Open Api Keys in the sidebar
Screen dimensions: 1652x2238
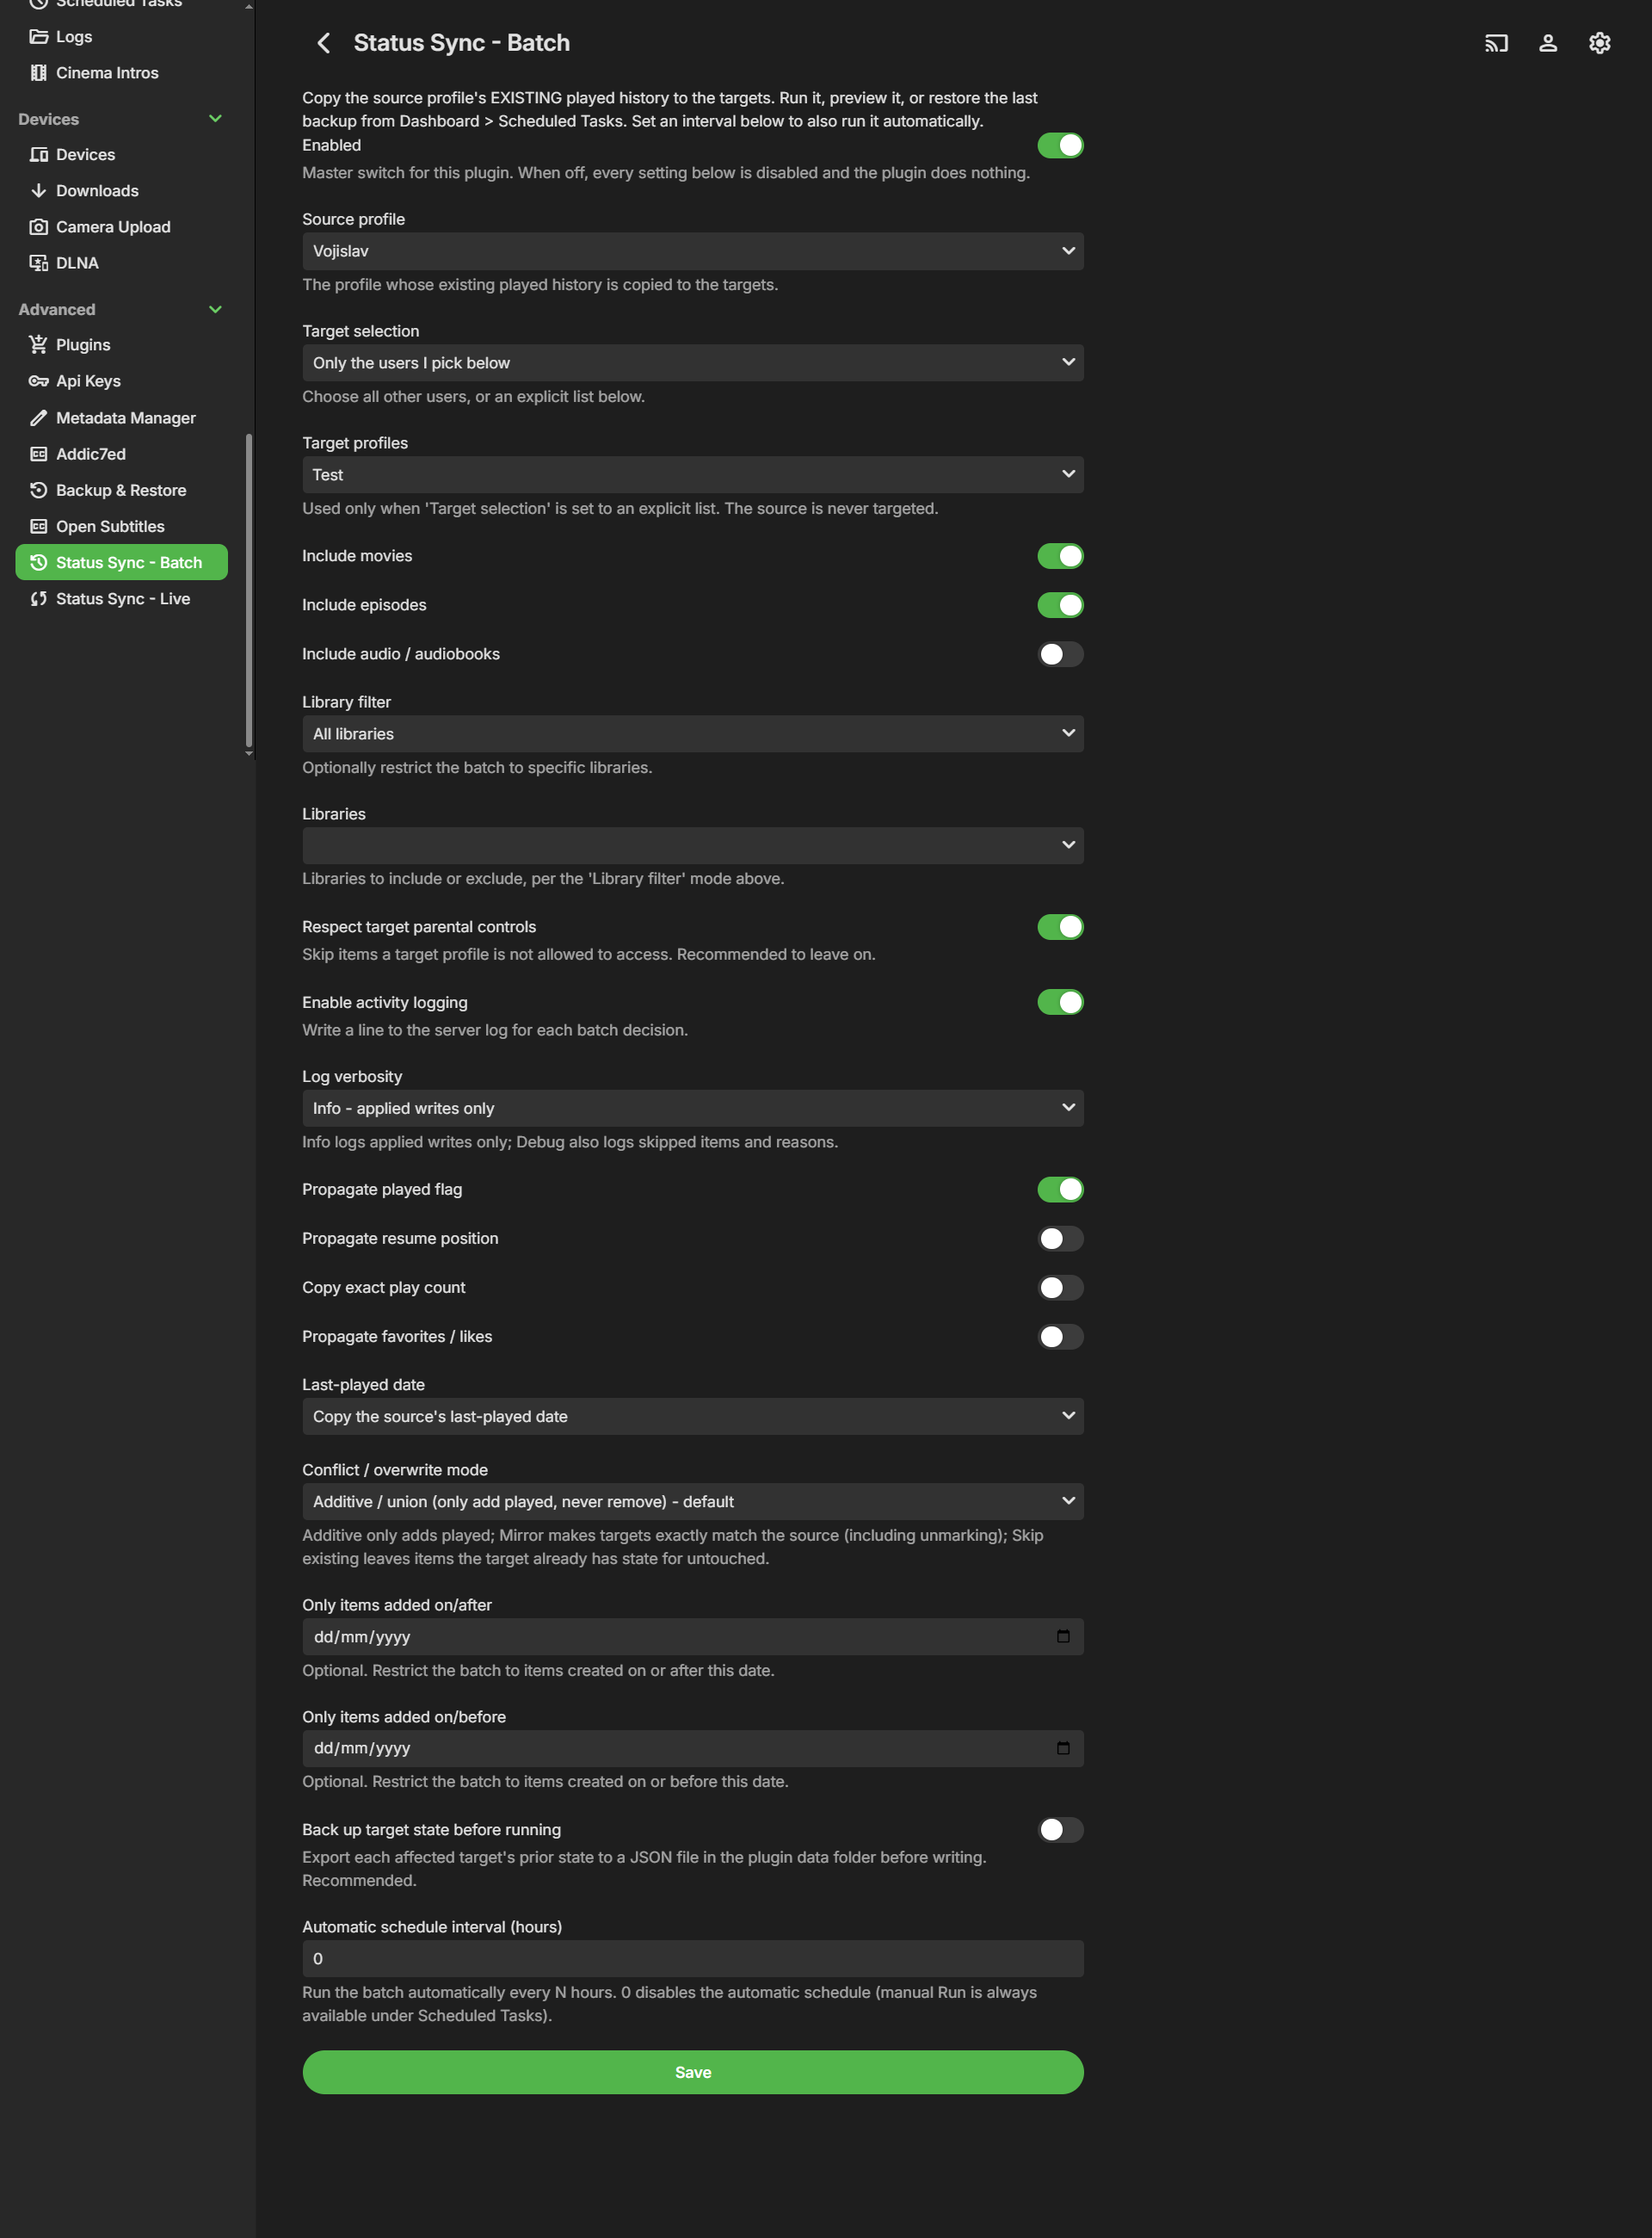click(122, 381)
